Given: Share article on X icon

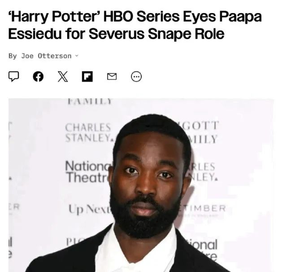Looking at the screenshot, I should click(x=63, y=76).
